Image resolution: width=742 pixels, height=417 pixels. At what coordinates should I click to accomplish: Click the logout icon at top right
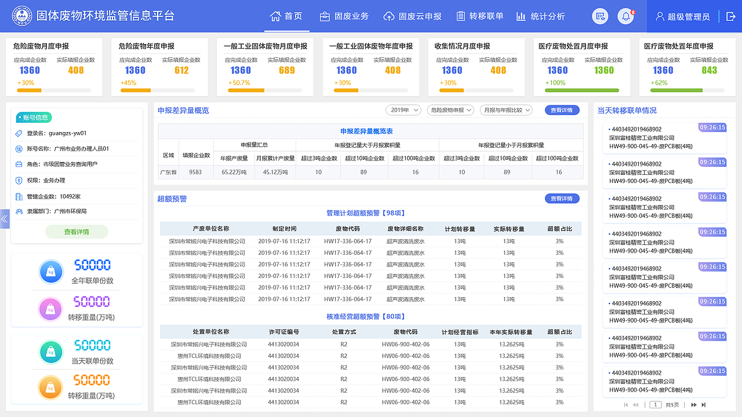[x=729, y=16]
